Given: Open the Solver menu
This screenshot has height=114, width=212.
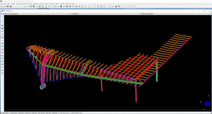Looking at the screenshot, I should pyautogui.click(x=57, y=4).
